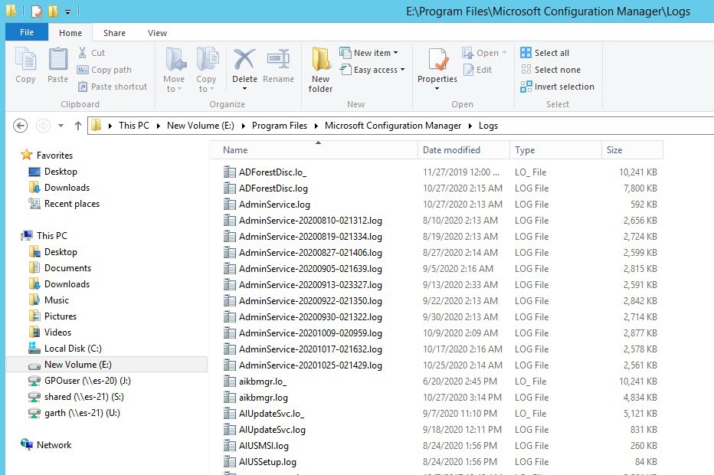Sort by Type column header

556,150
